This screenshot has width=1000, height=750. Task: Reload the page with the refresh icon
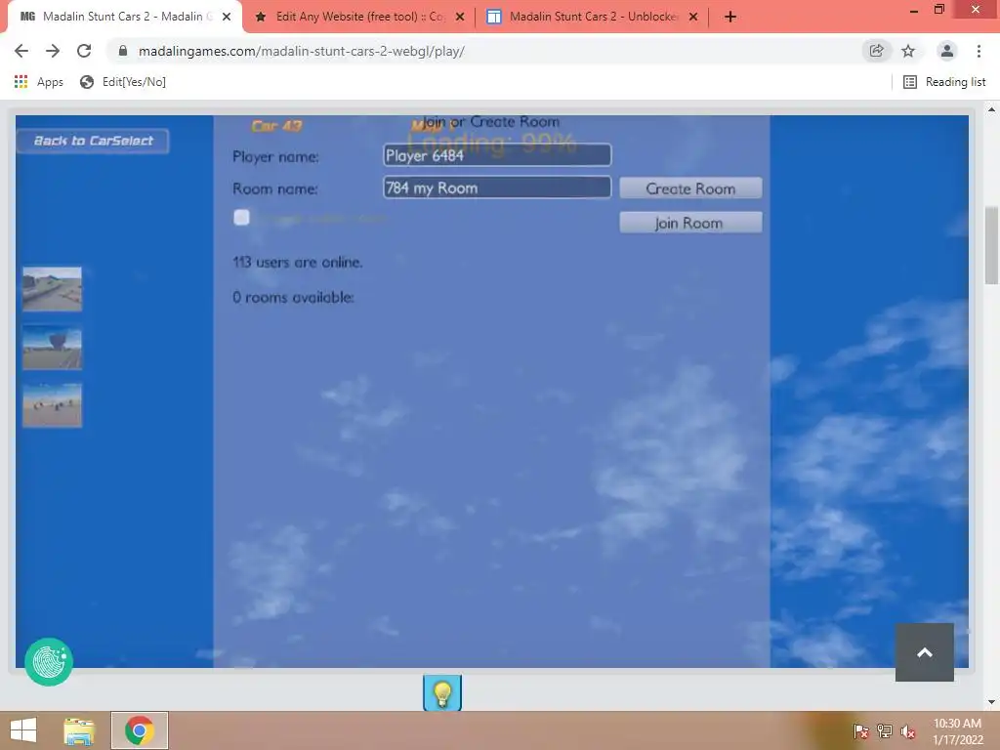(84, 51)
